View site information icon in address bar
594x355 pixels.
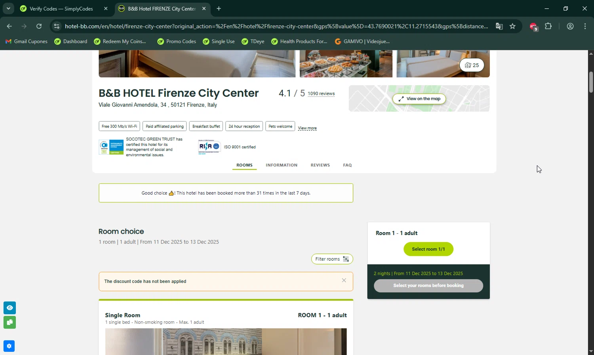coord(57,26)
